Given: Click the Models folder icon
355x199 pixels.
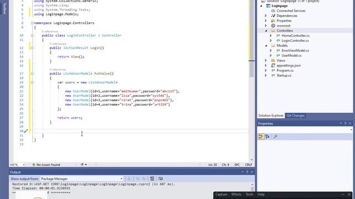Looking at the screenshot, I should tap(273, 45).
